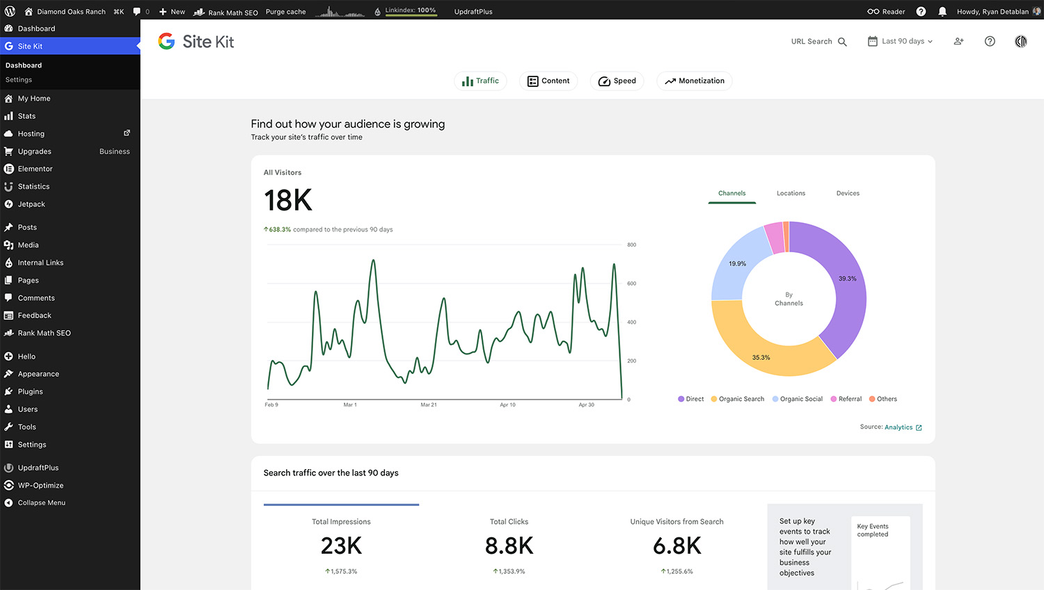
Task: Open WP-Optimize in the sidebar
Action: 70,485
